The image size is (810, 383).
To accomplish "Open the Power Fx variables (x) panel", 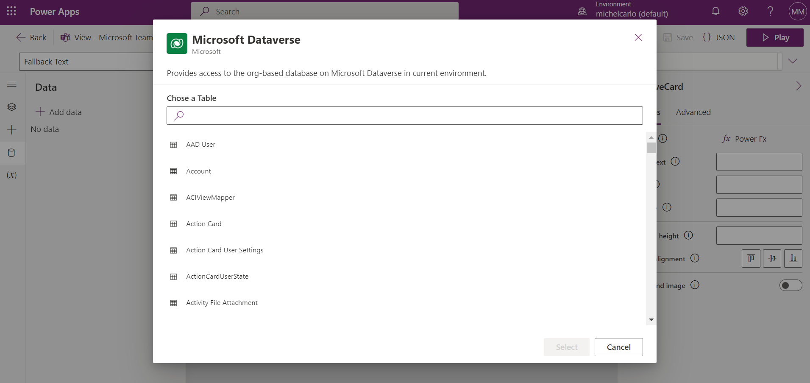I will pyautogui.click(x=11, y=175).
